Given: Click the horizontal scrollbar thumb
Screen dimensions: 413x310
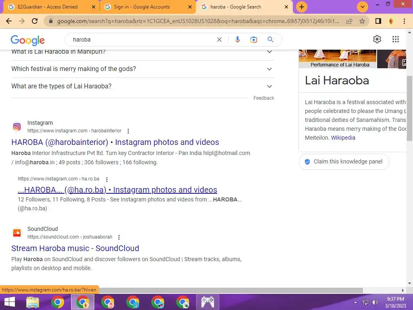Looking at the screenshot, I should coord(231,290).
